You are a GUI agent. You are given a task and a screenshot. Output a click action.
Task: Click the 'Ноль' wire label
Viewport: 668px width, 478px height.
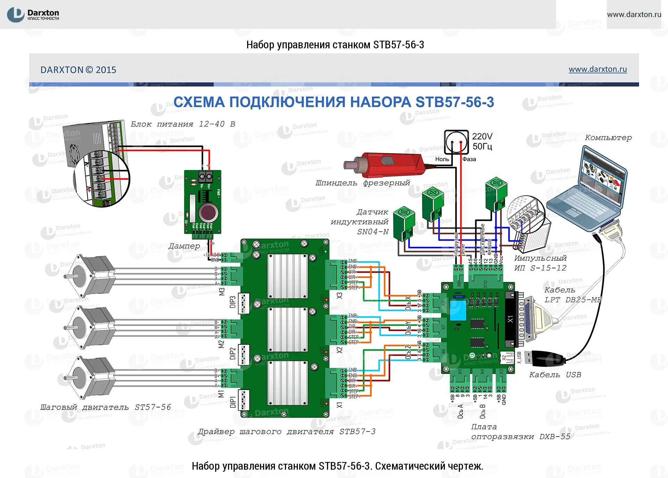click(442, 159)
